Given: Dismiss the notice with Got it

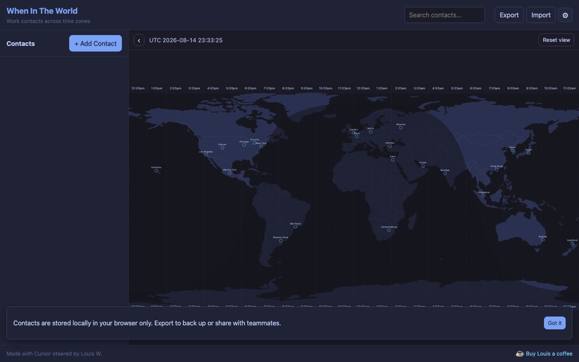Looking at the screenshot, I should [x=555, y=323].
